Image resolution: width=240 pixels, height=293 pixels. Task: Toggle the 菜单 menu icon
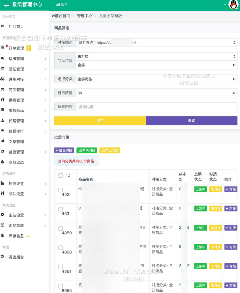(58, 4)
